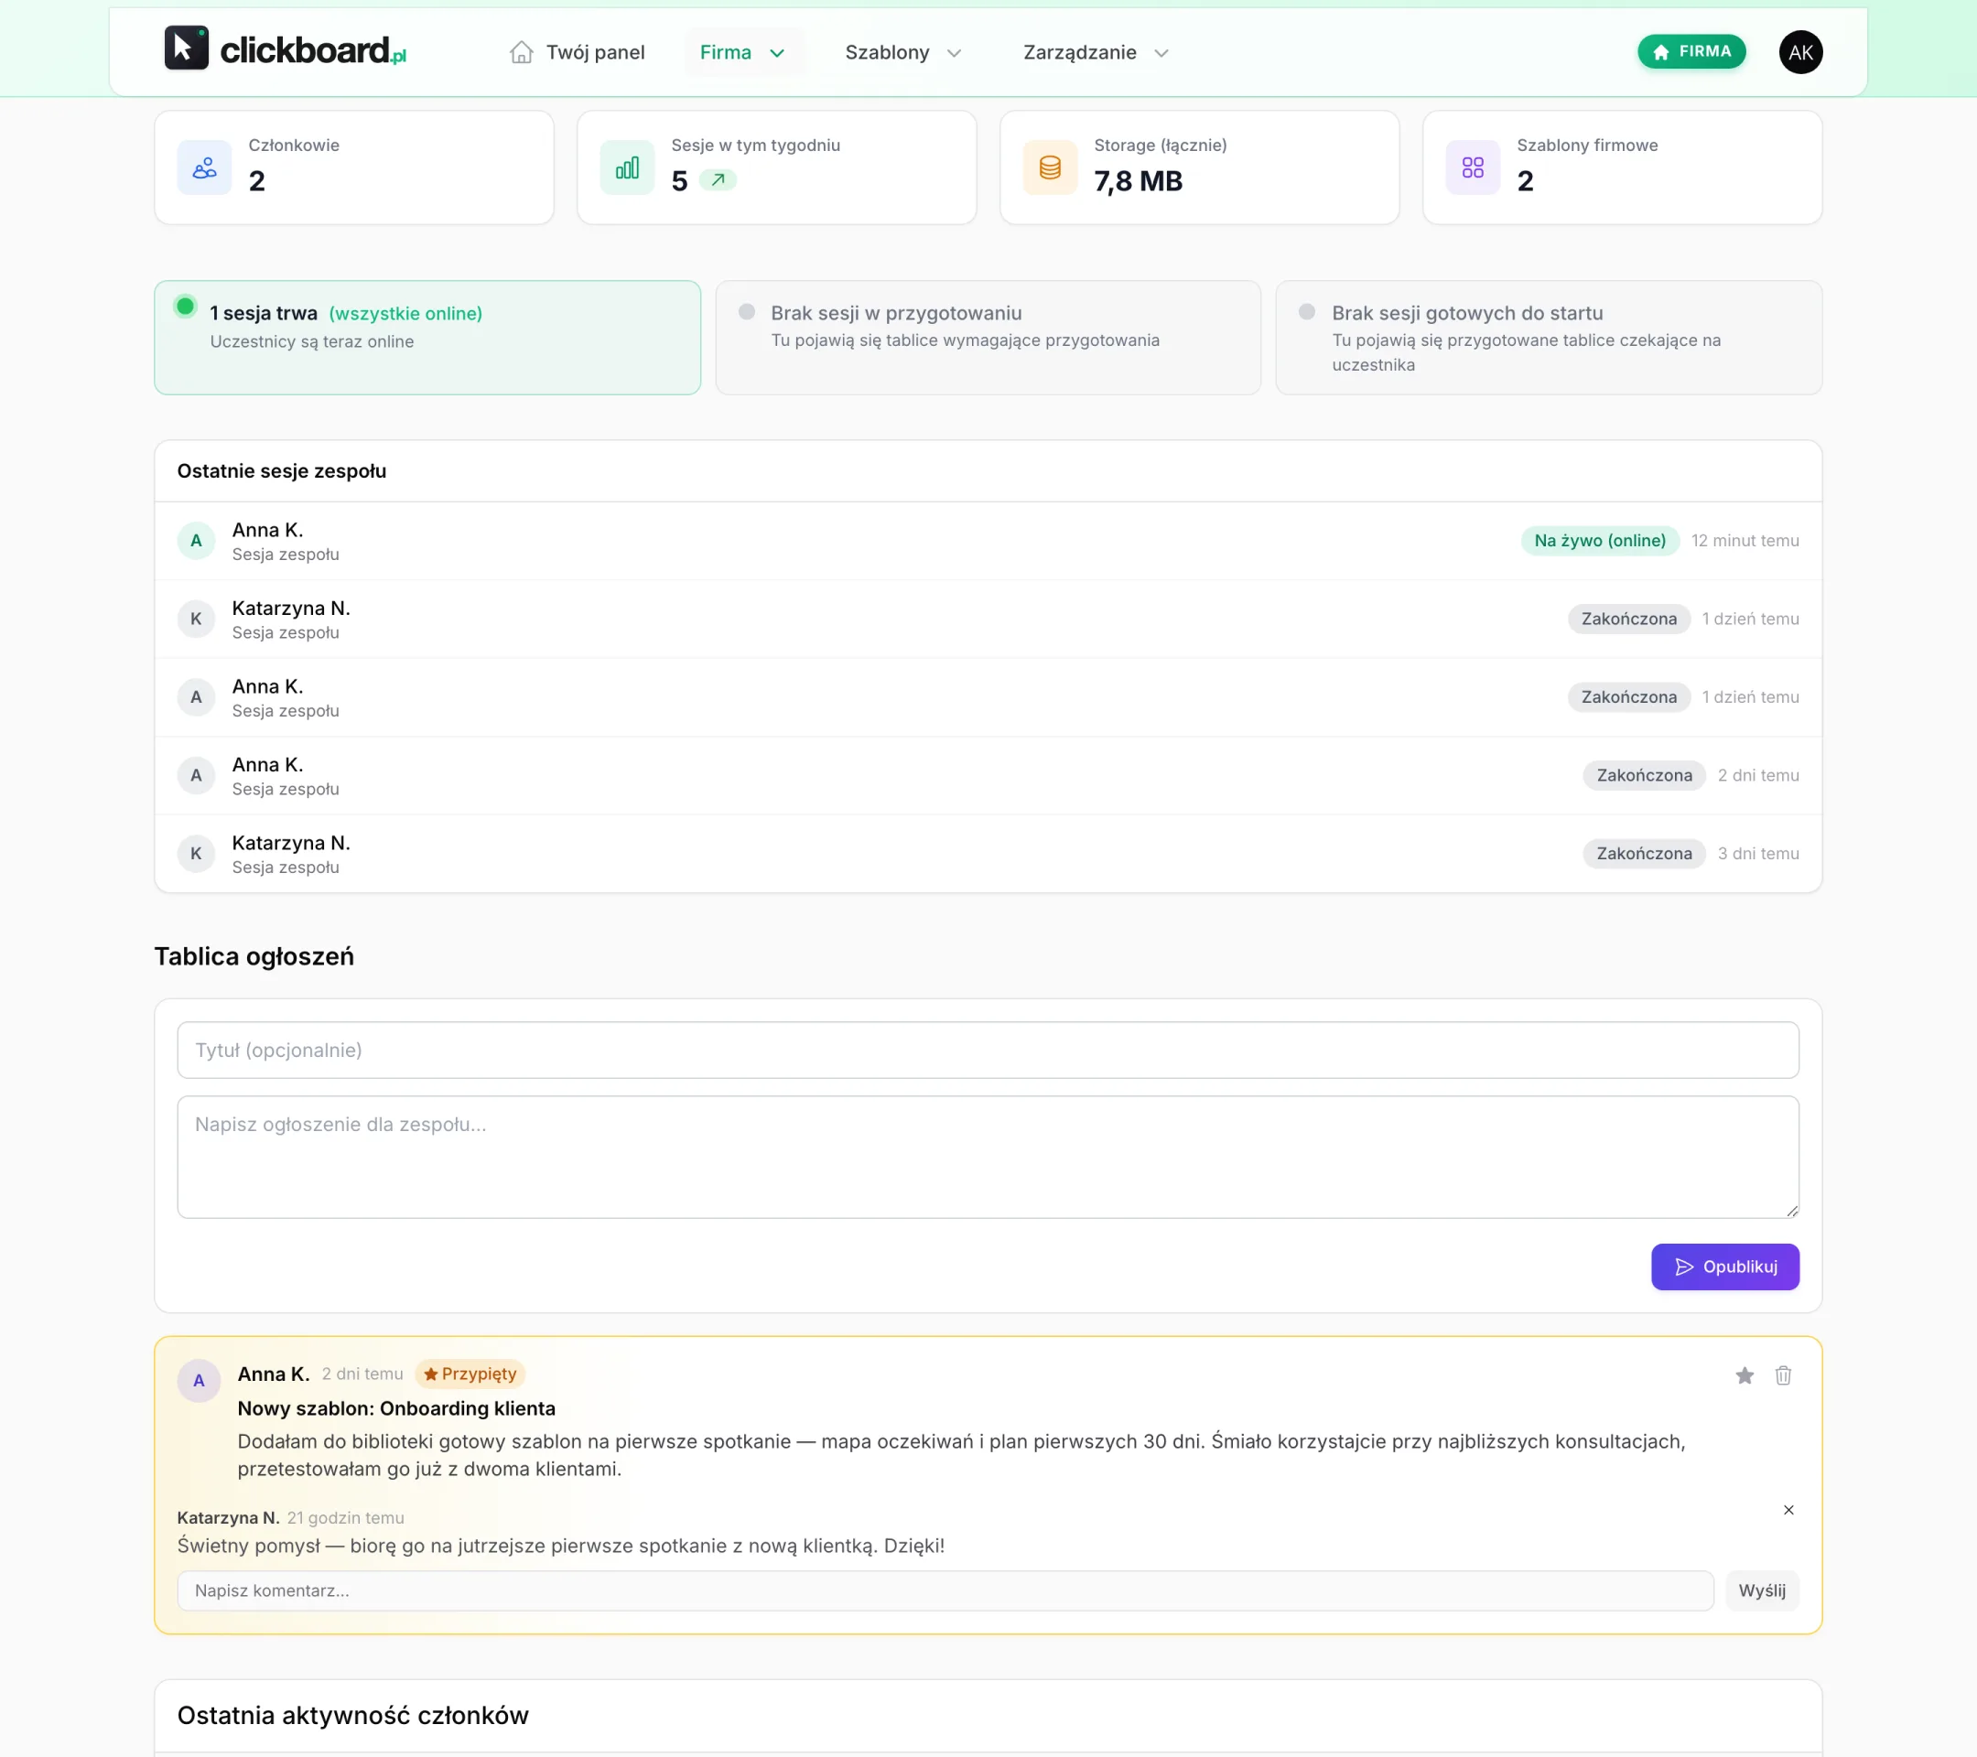Open the AK user avatar menu
This screenshot has width=1977, height=1757.
coord(1800,52)
